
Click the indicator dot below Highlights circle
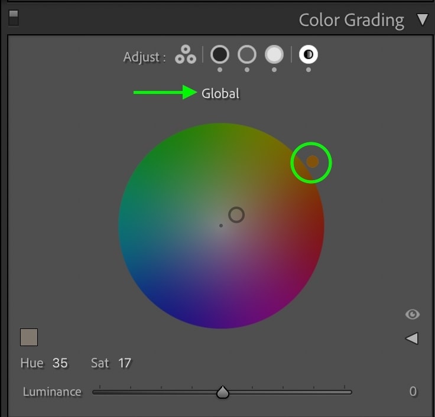274,70
